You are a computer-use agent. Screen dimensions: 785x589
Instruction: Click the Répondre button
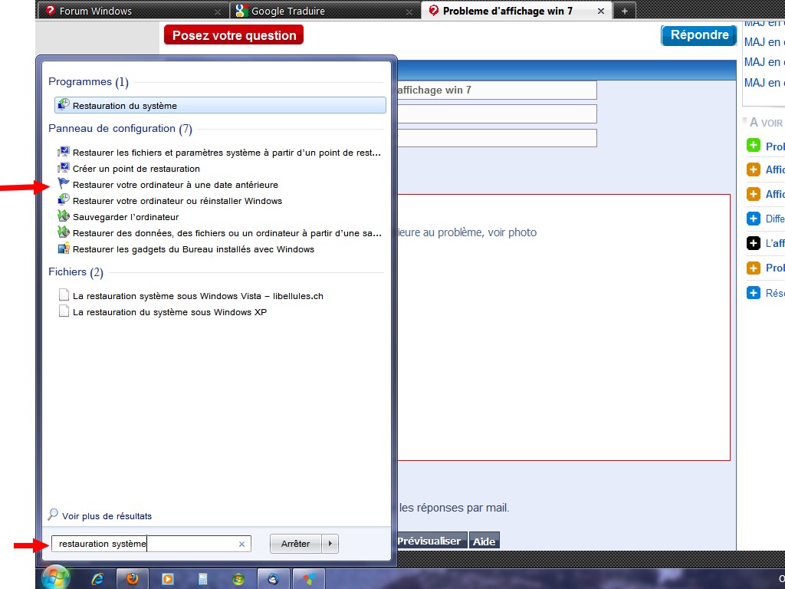[x=698, y=35]
